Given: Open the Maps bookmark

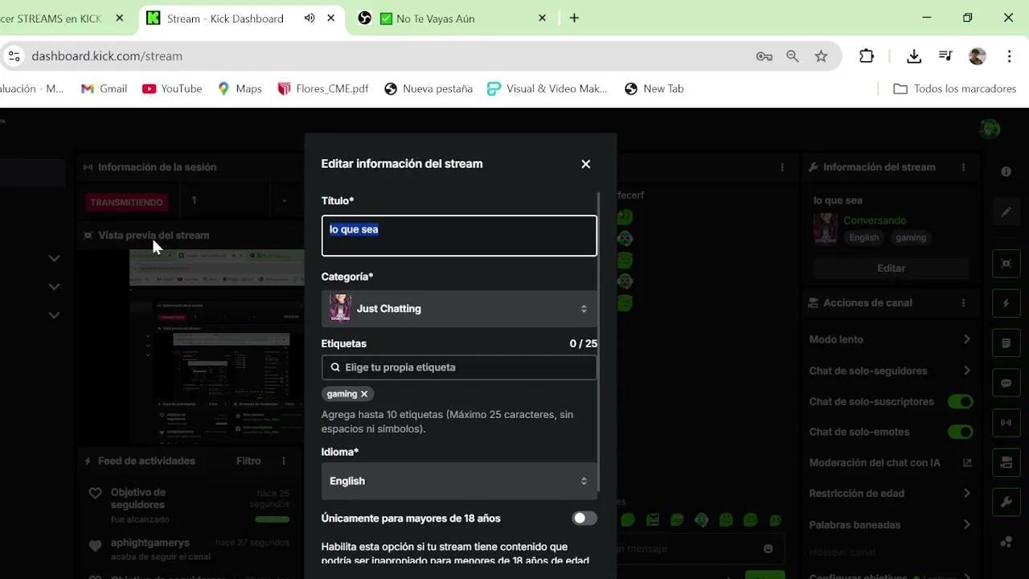Looking at the screenshot, I should point(240,88).
